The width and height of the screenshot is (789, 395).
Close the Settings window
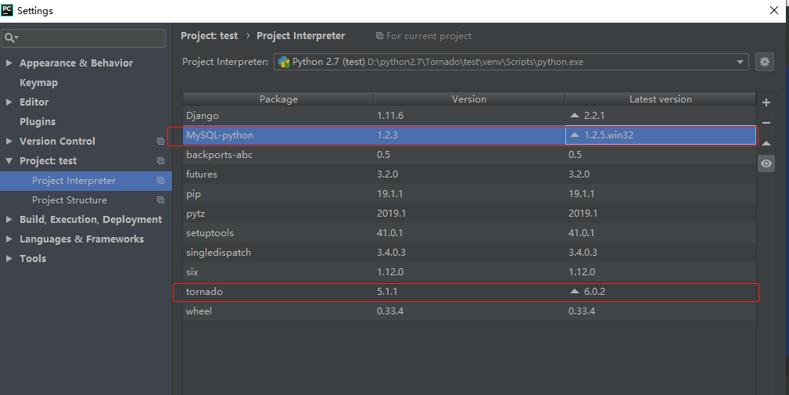pos(774,11)
